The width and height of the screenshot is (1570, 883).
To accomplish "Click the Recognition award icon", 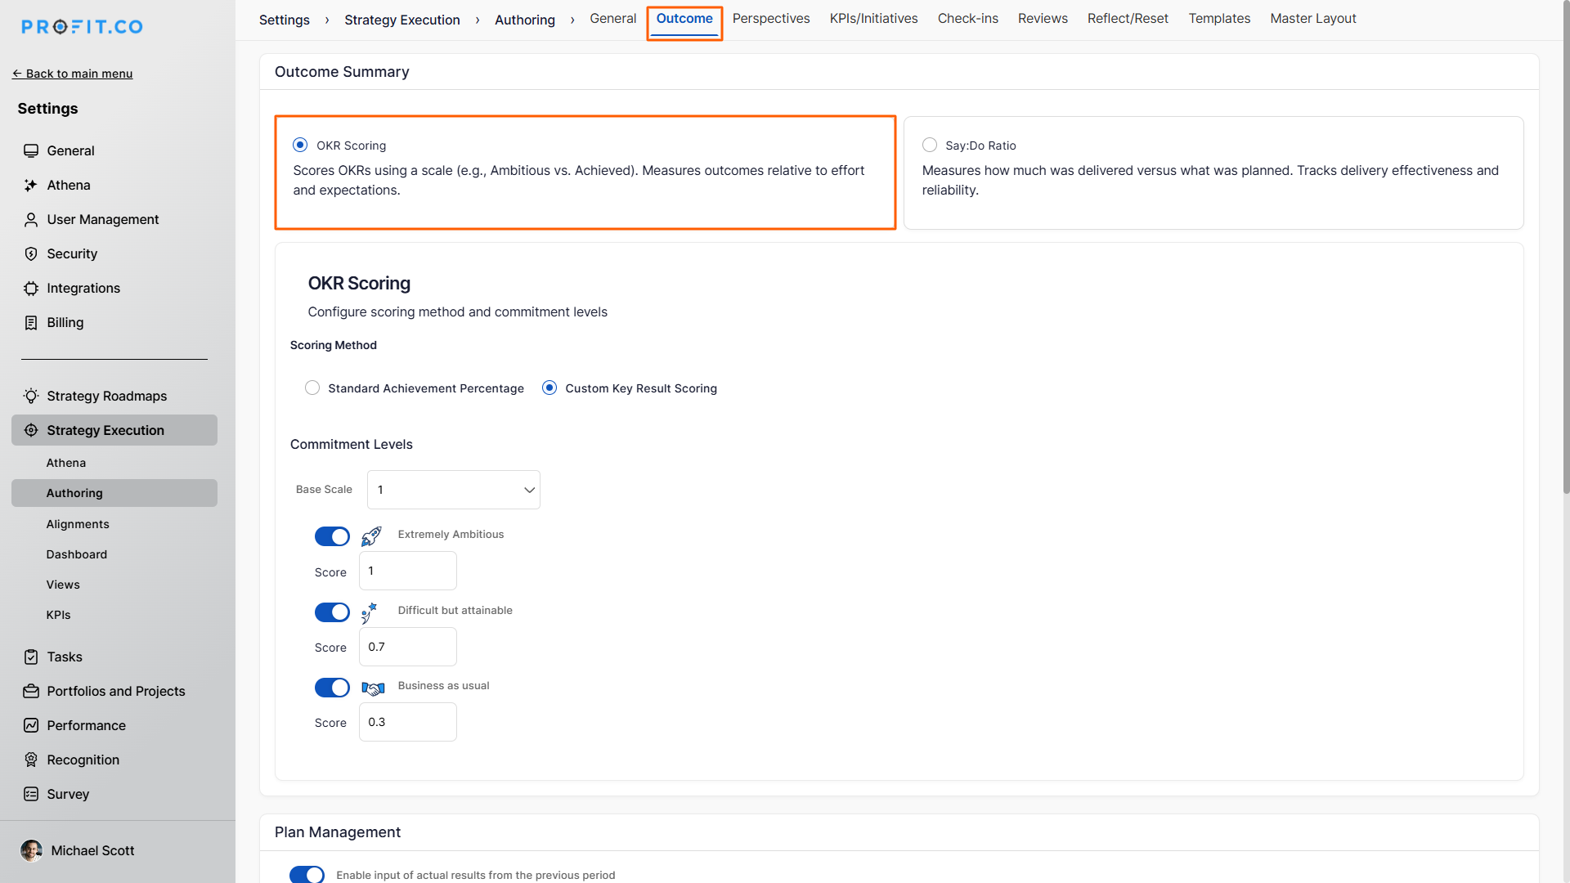I will 31,760.
